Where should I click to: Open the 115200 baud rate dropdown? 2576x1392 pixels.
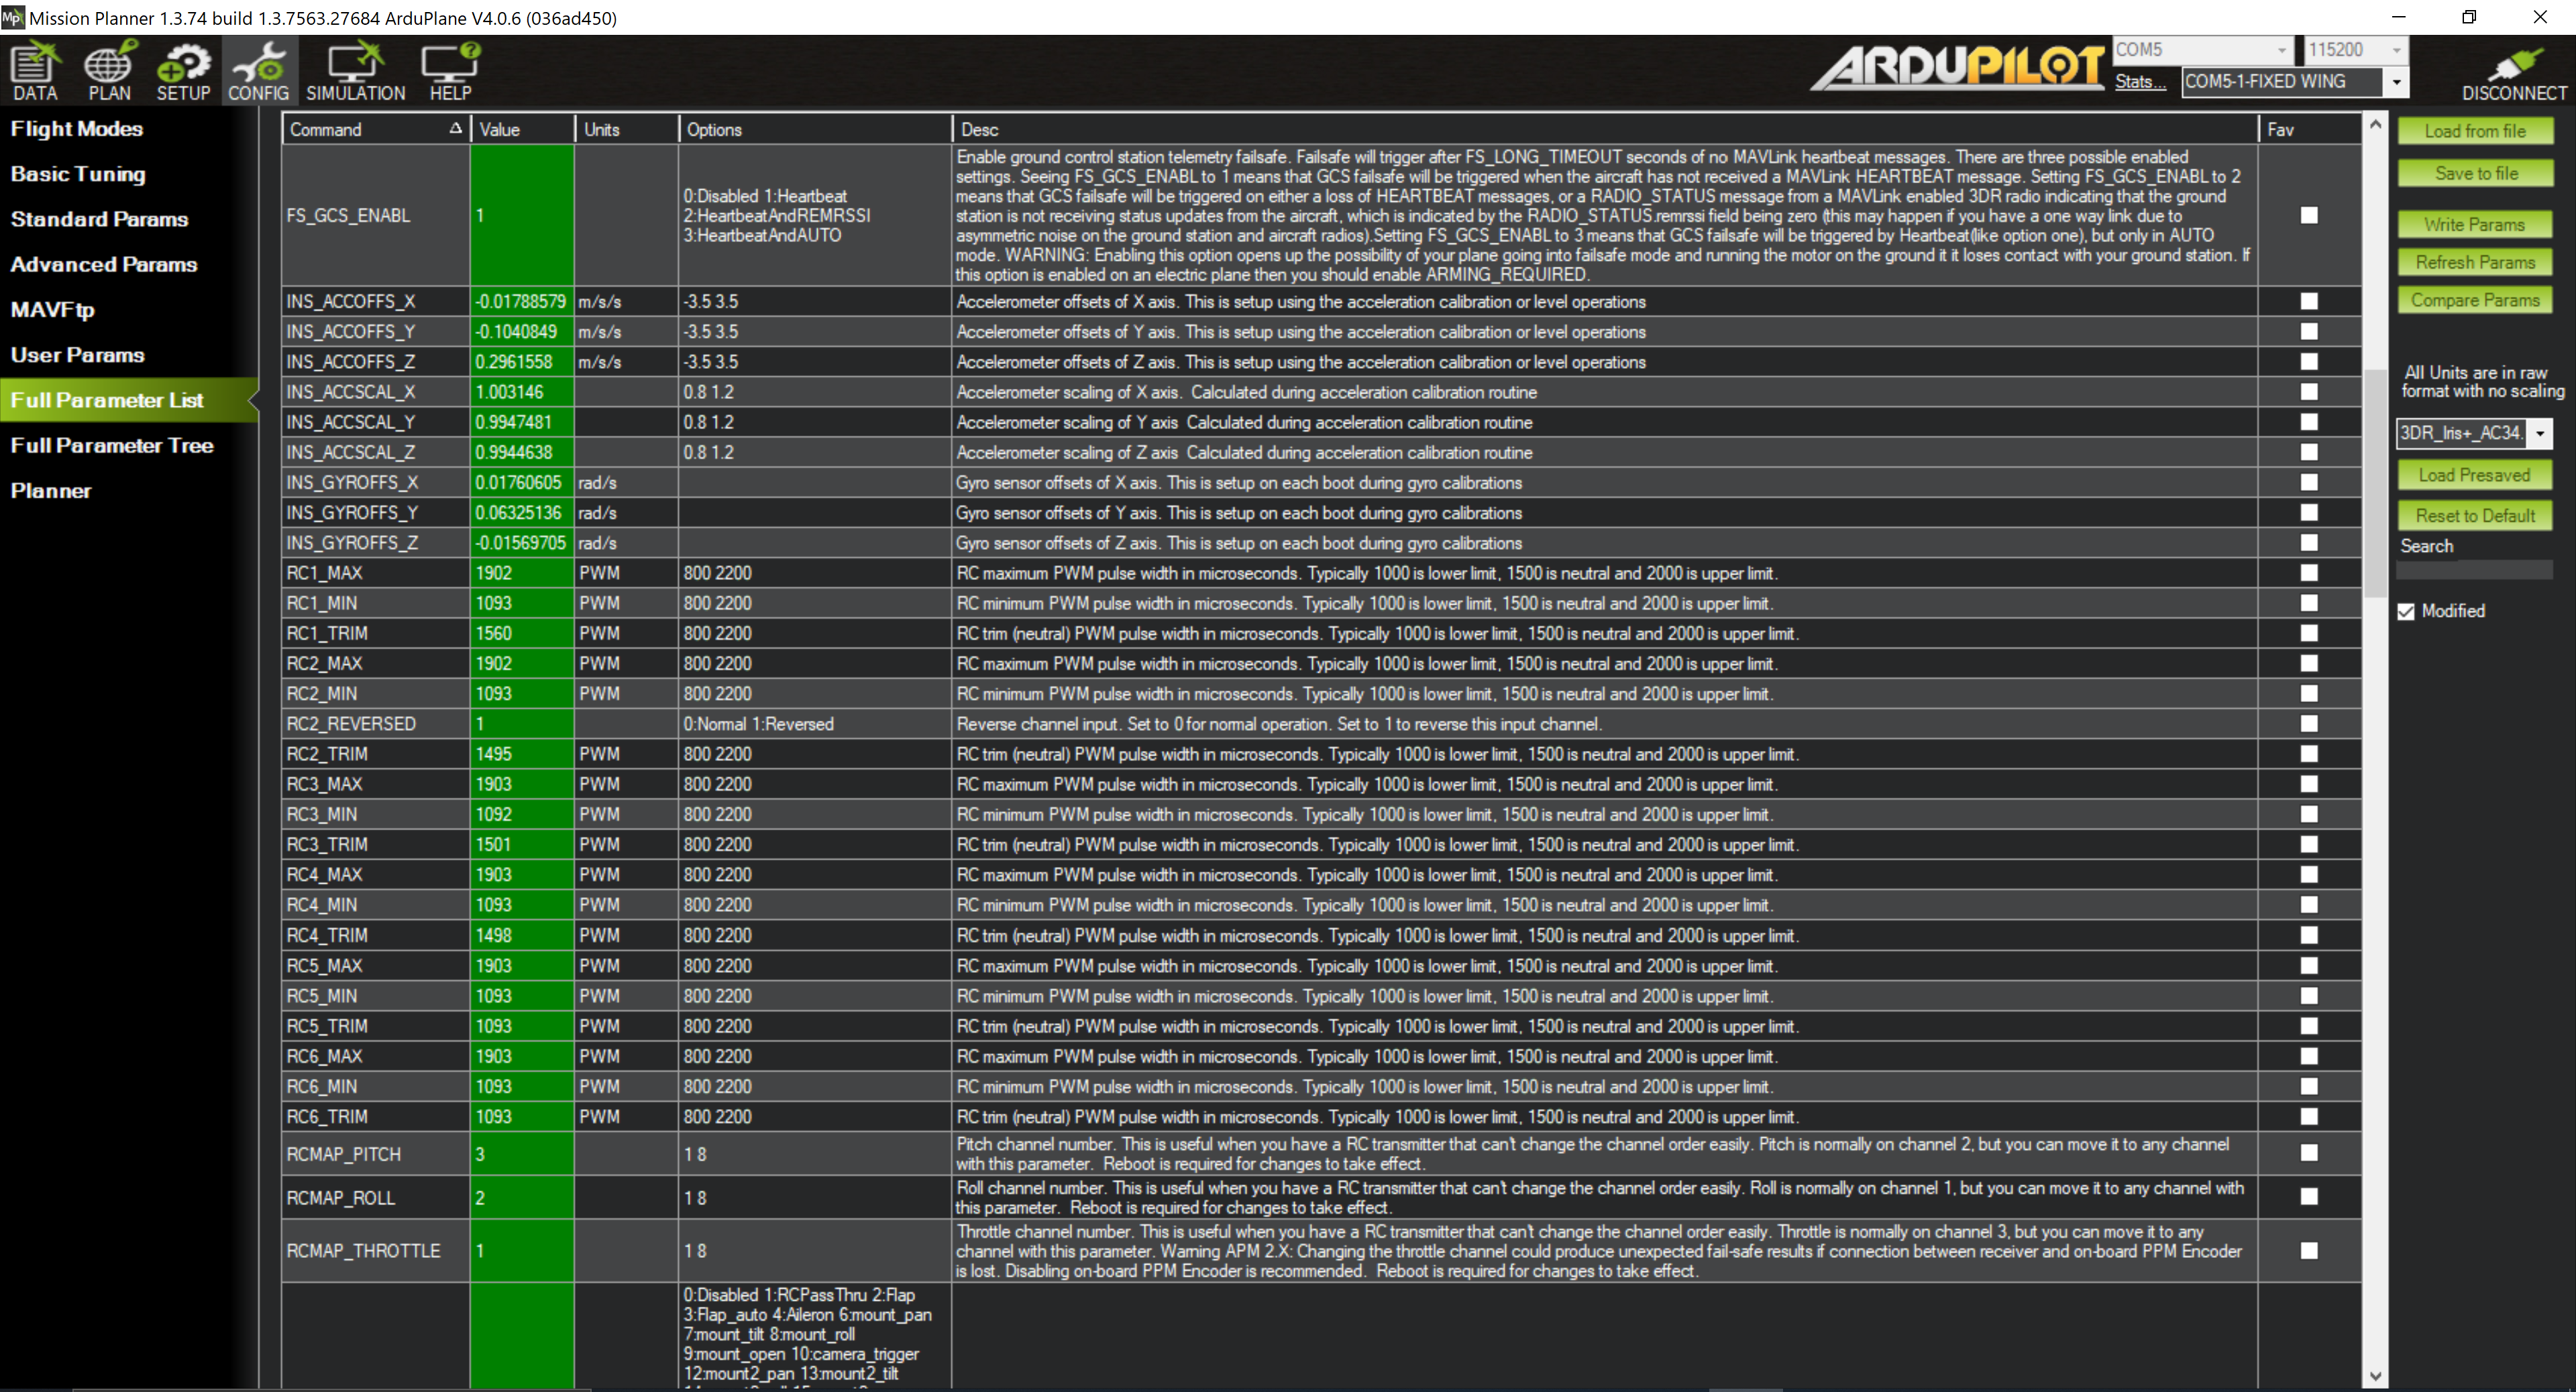tap(2396, 50)
